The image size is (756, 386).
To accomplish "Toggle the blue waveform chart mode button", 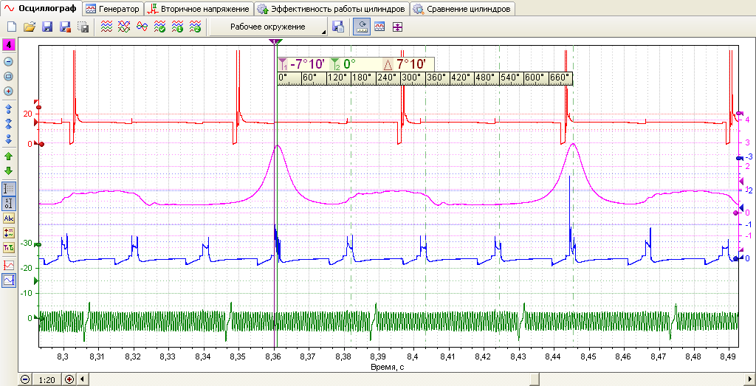I will 9,280.
